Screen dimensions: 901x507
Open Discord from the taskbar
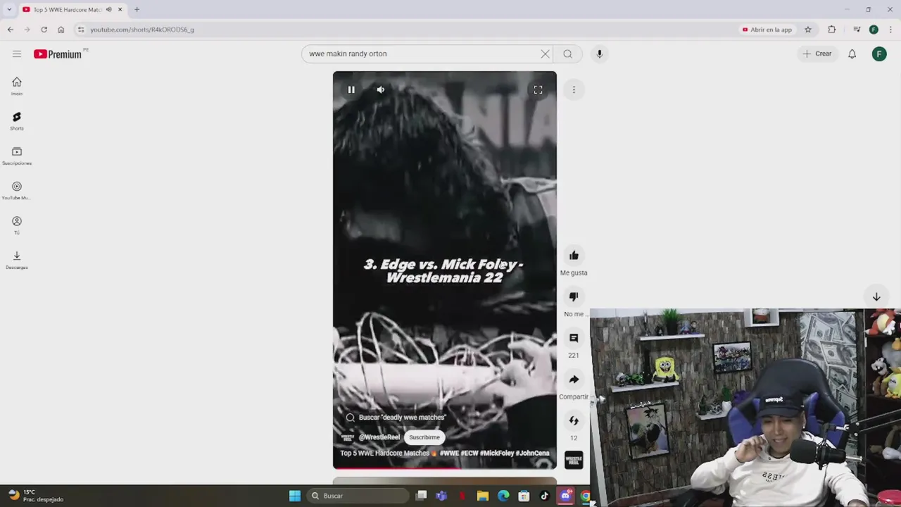tap(565, 496)
